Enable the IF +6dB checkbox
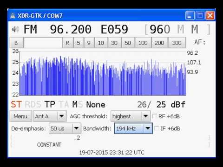This screenshot has width=223, height=167. pos(157,128)
